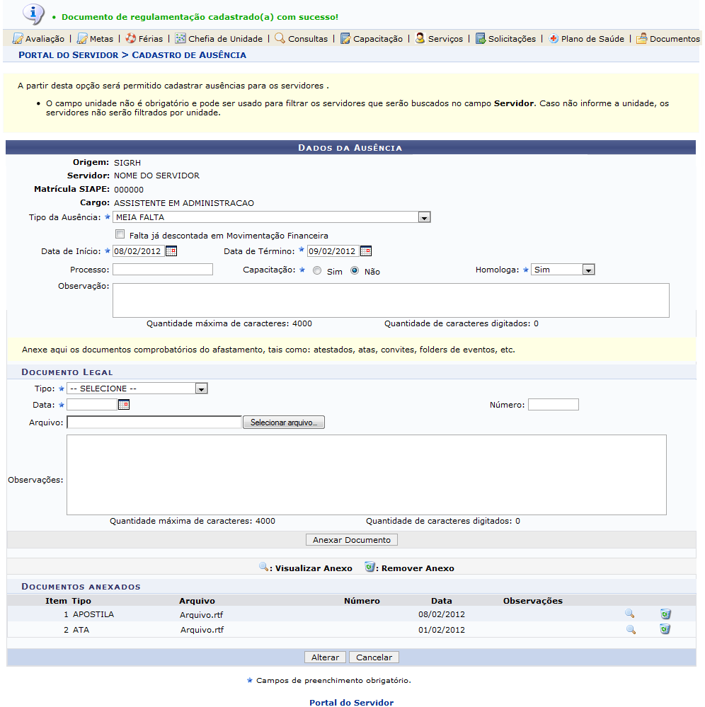Viewport: 705px width, 707px height.
Task: Open calendar picker for Data de Término
Action: coord(365,251)
